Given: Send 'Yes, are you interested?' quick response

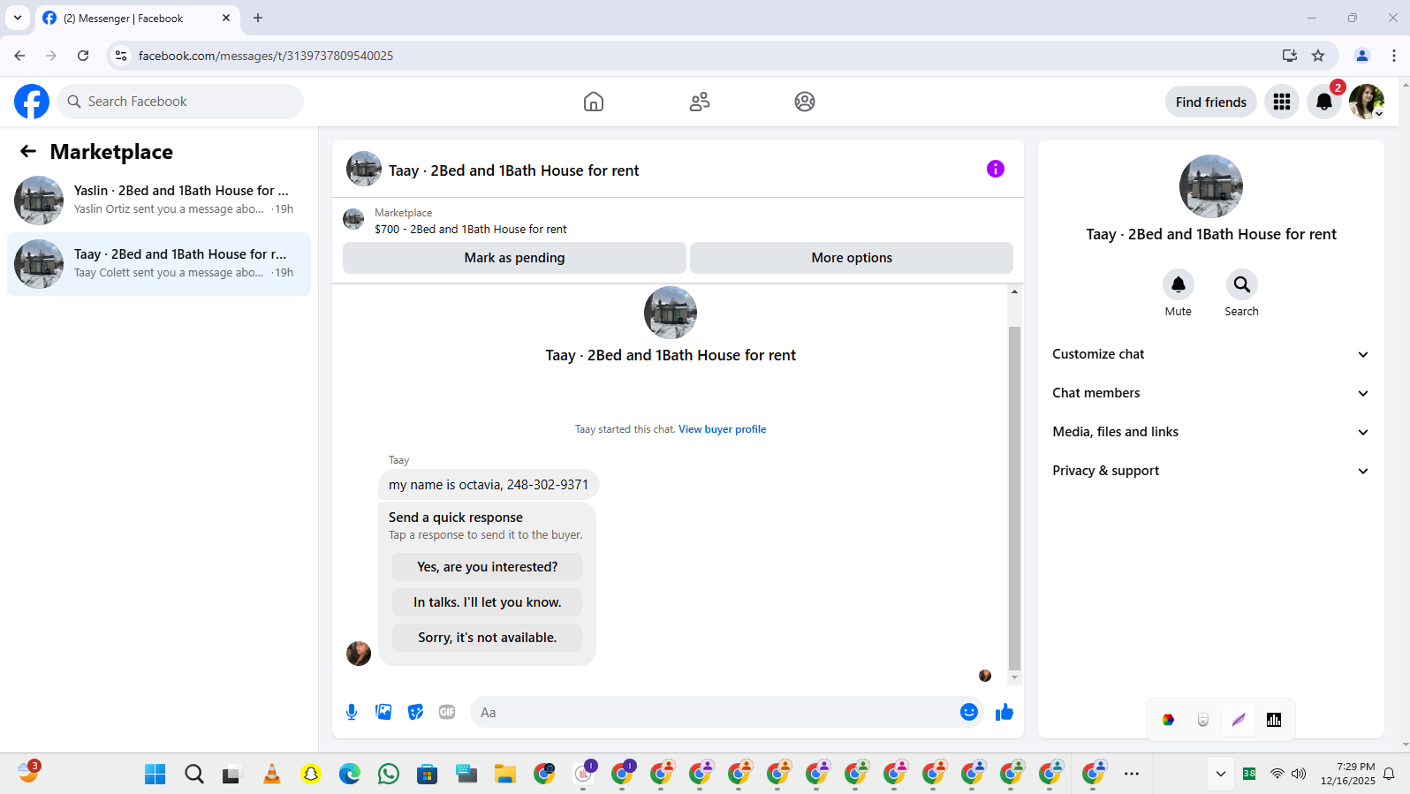Looking at the screenshot, I should click(488, 567).
